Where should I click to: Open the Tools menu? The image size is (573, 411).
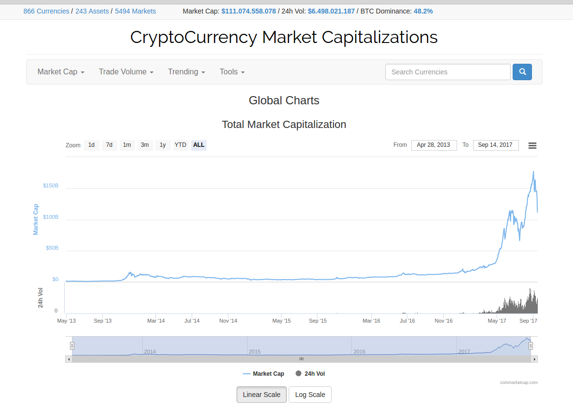232,72
